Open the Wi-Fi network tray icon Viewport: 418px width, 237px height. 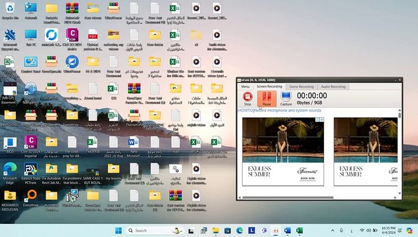tap(362, 230)
